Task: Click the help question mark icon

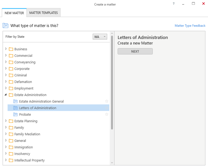Action: point(174,4)
